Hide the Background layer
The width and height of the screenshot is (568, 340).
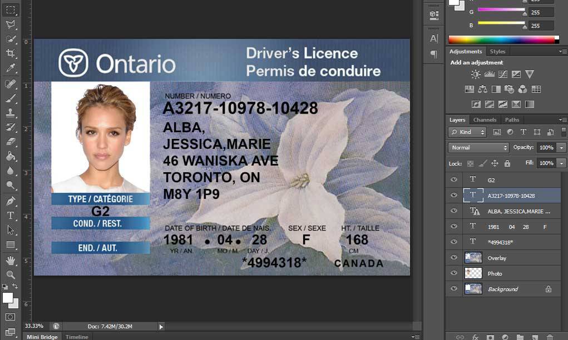click(454, 288)
